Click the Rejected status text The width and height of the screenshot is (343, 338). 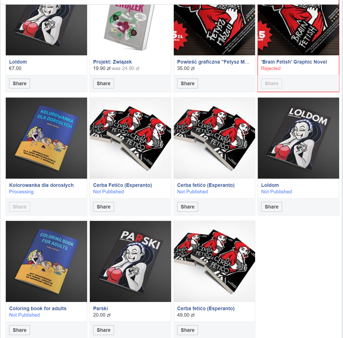point(271,68)
